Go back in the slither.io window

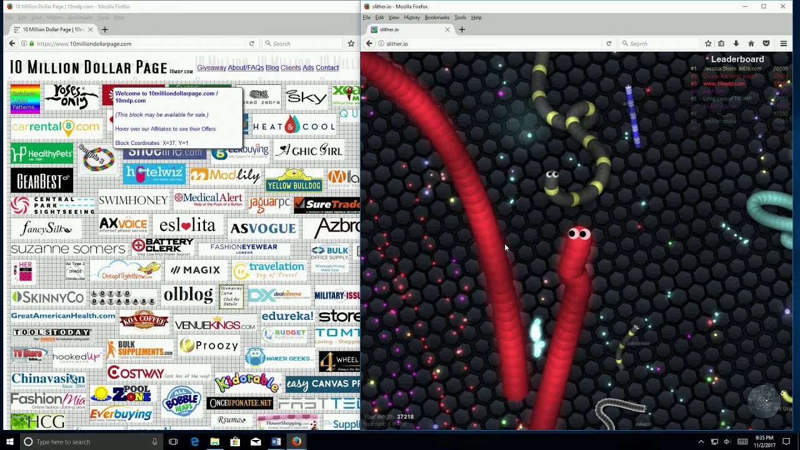[369, 44]
